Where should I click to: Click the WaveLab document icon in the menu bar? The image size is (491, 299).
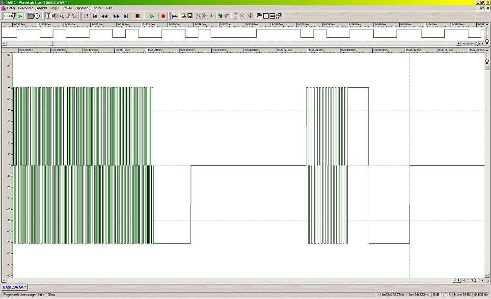[3, 8]
